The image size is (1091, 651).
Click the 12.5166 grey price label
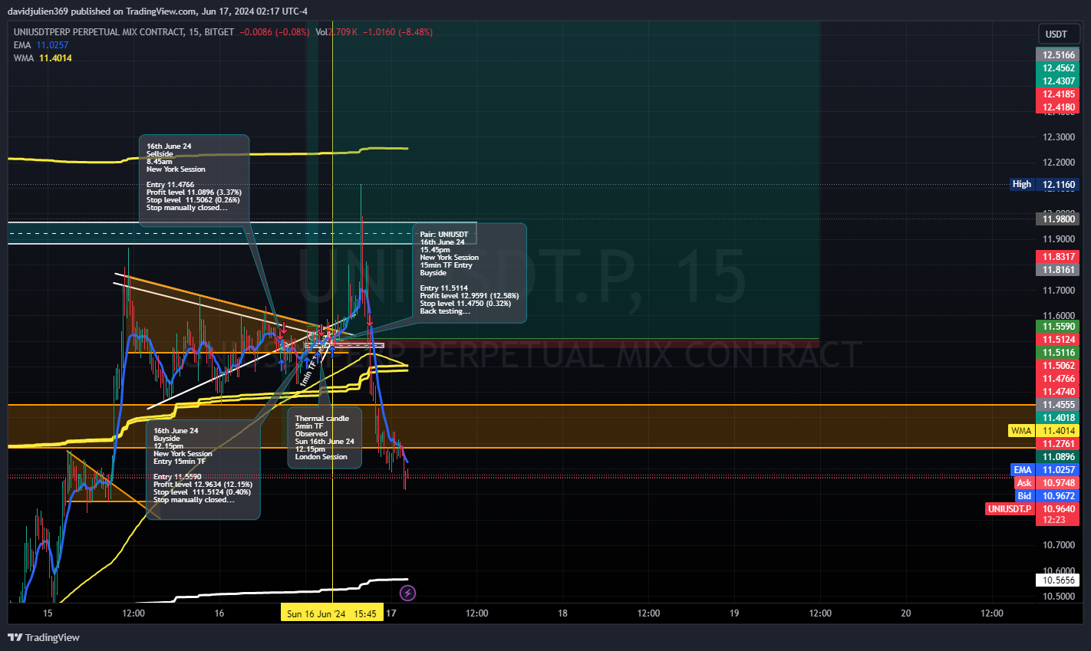click(x=1058, y=55)
